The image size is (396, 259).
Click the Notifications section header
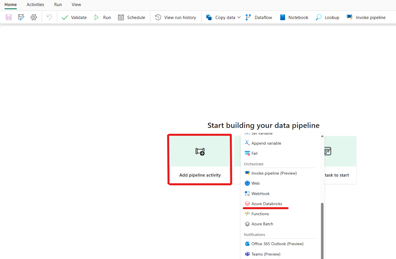point(255,235)
